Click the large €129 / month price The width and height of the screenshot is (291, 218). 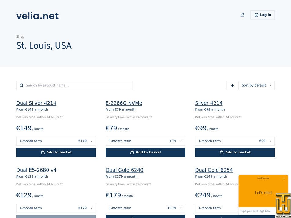pos(30,195)
